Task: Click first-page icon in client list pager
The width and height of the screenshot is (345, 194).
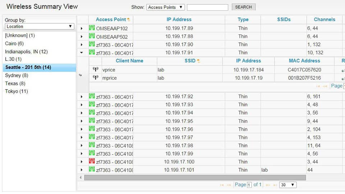Action: point(318,86)
